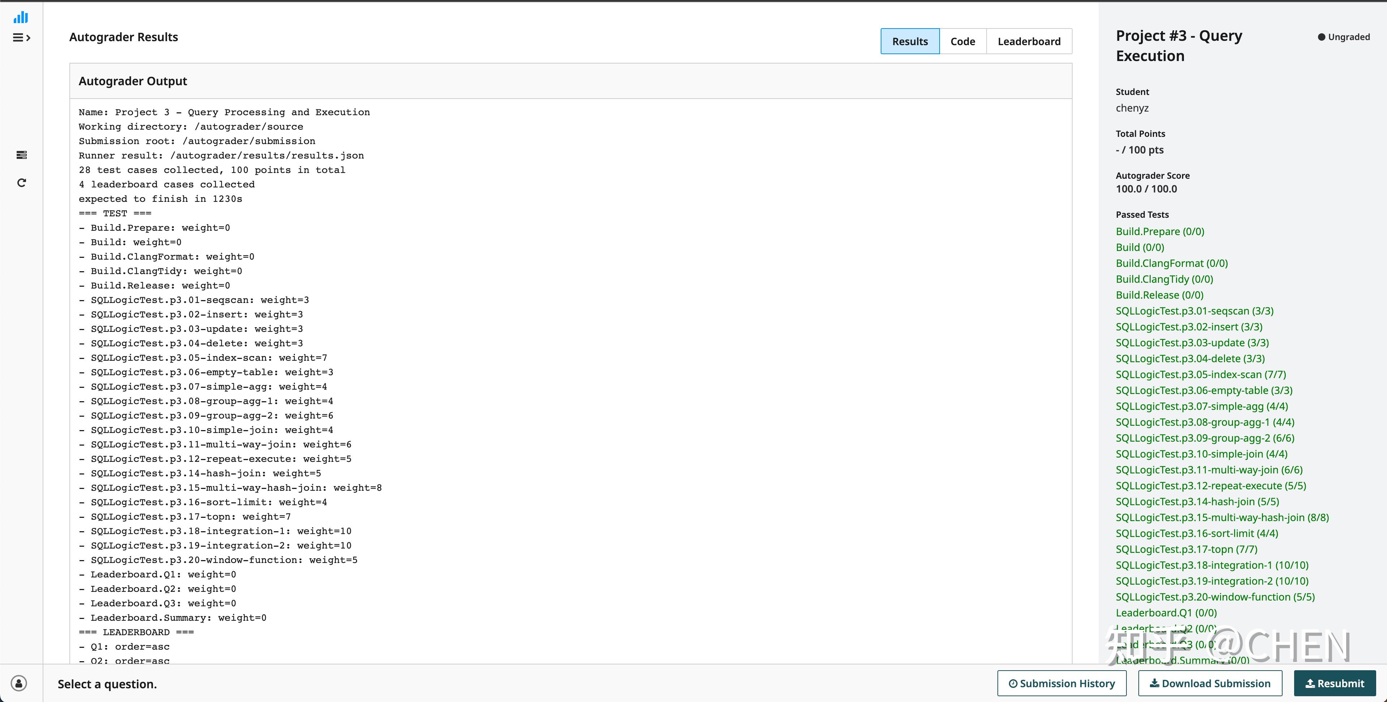Click the Build.ClangFormat passed test link
Screen dimensions: 1387x702
pos(1171,263)
